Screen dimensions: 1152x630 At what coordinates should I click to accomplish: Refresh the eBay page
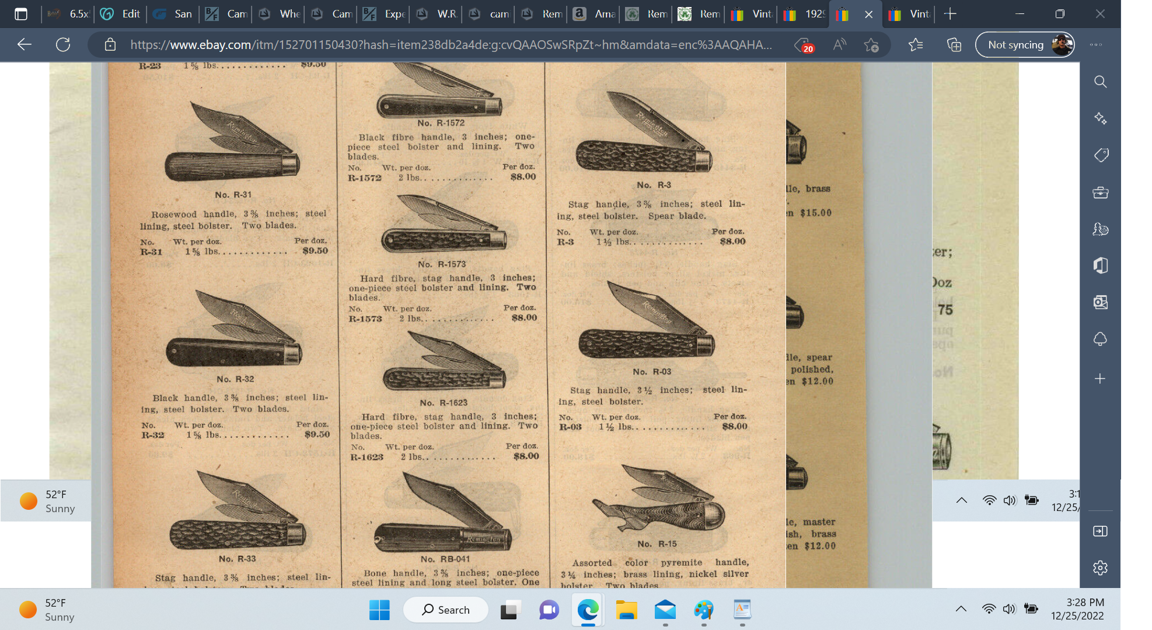63,44
